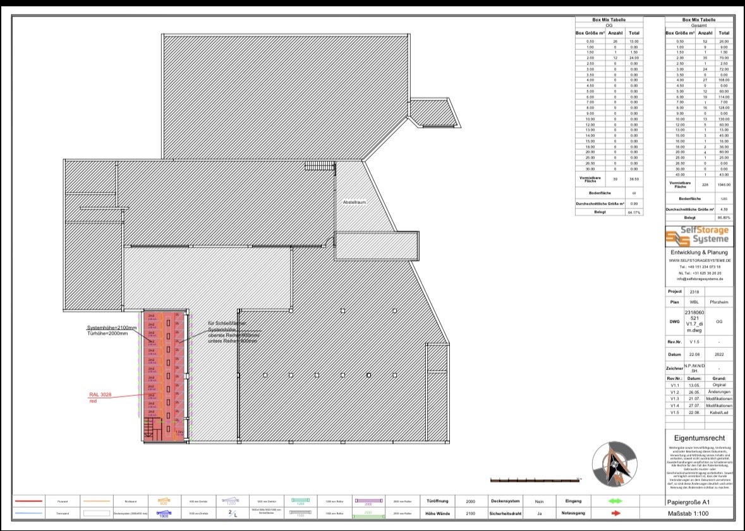This screenshot has height=531, width=745.
Task: Click the 'Eigentumsrecht' heading
Action: pos(700,438)
